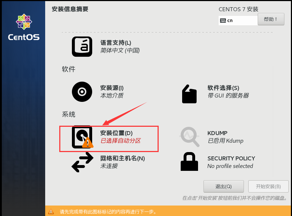Open the SECURITY POLICY padlock icon
Screen dimensions: 292x216
(189, 161)
